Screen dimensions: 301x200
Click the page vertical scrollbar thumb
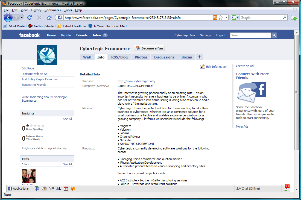pyautogui.click(x=297, y=92)
